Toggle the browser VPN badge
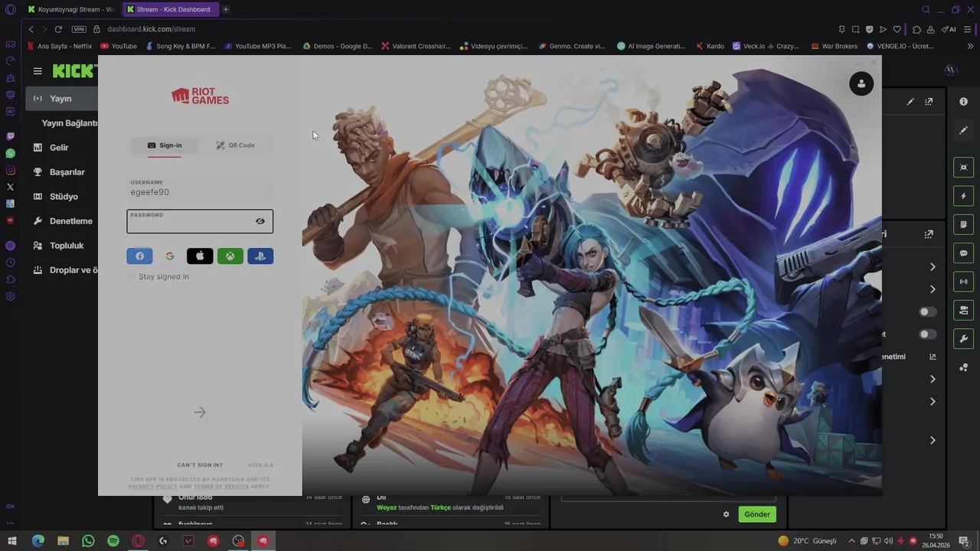The image size is (980, 551). (79, 29)
